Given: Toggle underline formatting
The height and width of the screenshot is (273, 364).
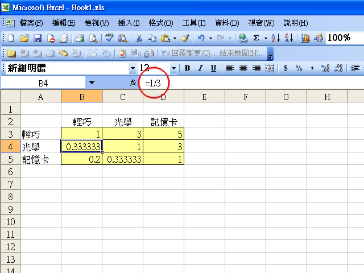Looking at the screenshot, I should tap(213, 68).
